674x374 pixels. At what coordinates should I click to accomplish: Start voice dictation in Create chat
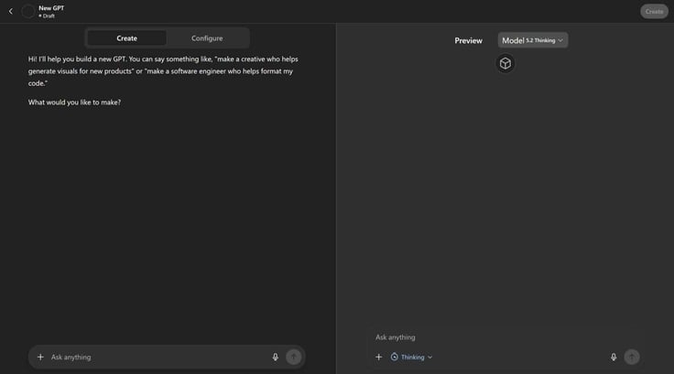pyautogui.click(x=275, y=357)
